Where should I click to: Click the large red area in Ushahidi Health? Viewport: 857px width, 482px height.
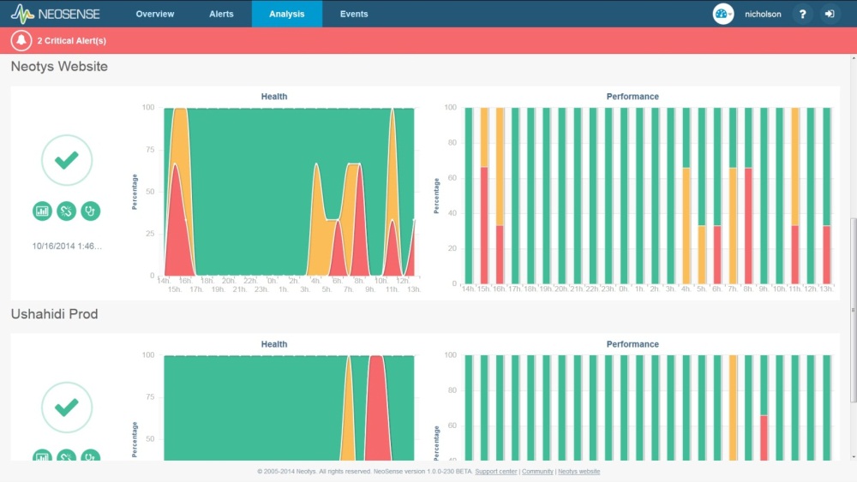pos(377,409)
